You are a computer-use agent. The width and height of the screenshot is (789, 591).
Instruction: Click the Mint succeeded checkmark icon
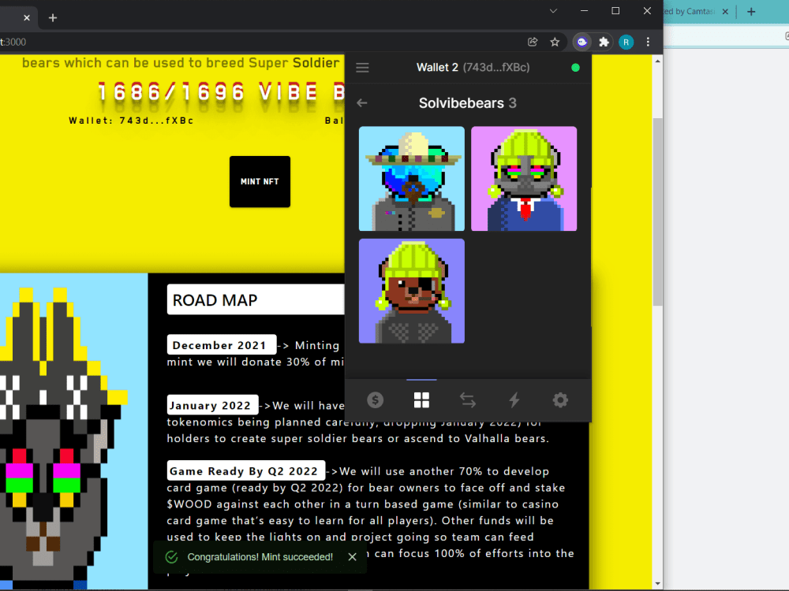click(171, 557)
